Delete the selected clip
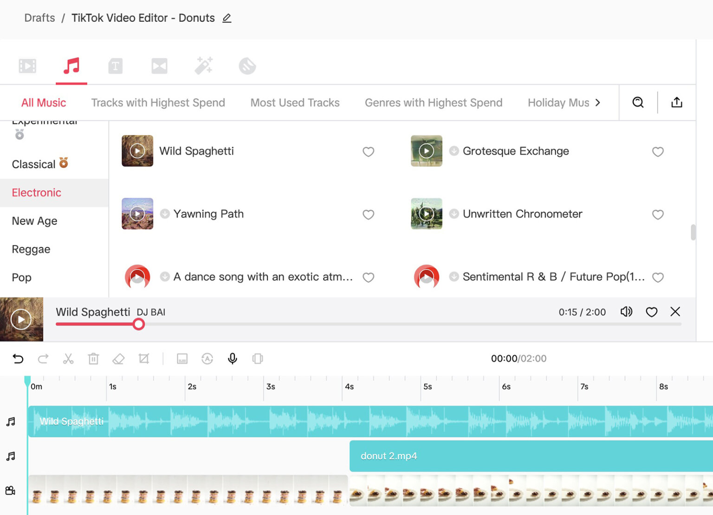 point(93,359)
